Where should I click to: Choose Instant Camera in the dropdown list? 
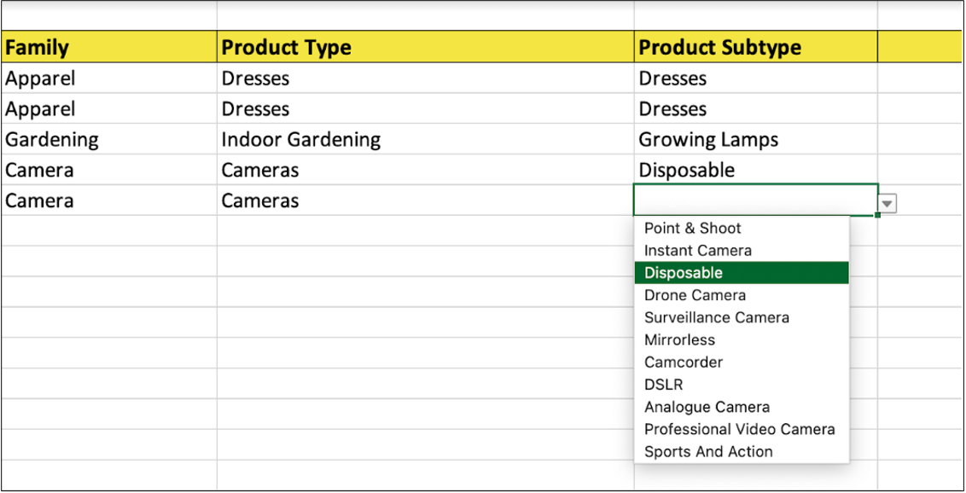click(697, 251)
